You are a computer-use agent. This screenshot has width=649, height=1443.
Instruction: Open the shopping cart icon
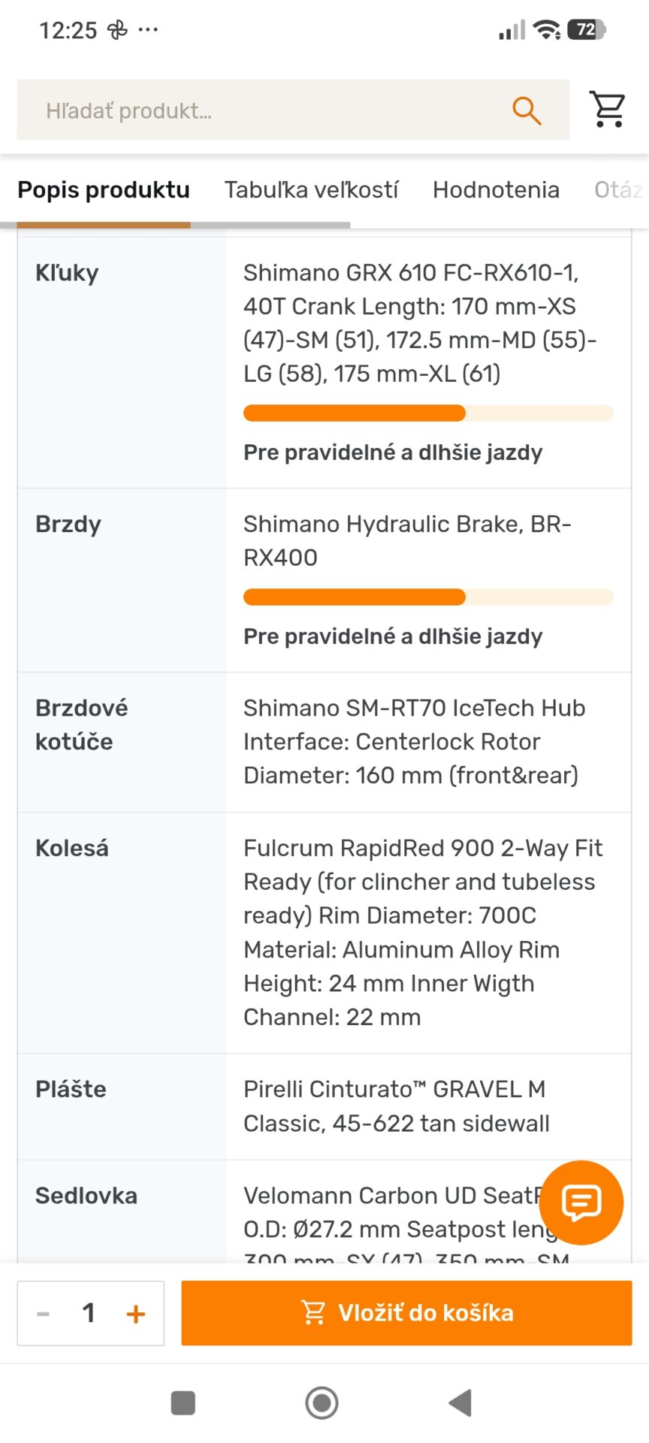tap(608, 110)
